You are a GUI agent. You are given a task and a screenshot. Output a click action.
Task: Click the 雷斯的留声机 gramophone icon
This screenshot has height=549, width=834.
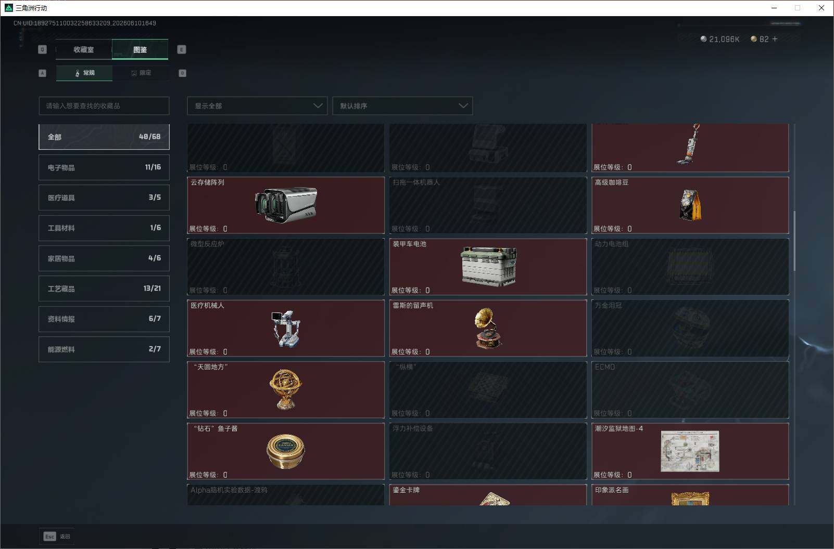tap(488, 328)
